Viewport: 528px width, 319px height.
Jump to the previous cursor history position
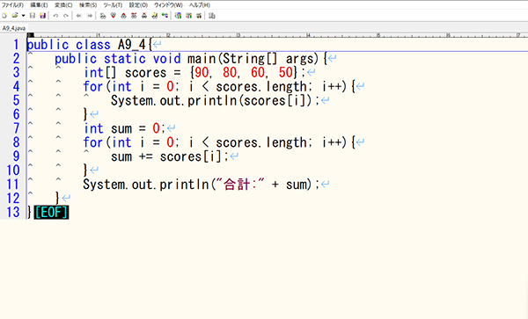79,16
